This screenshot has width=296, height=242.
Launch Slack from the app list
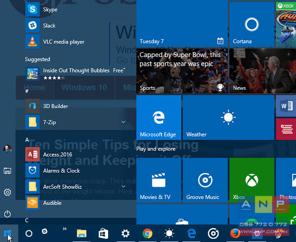click(x=75, y=25)
